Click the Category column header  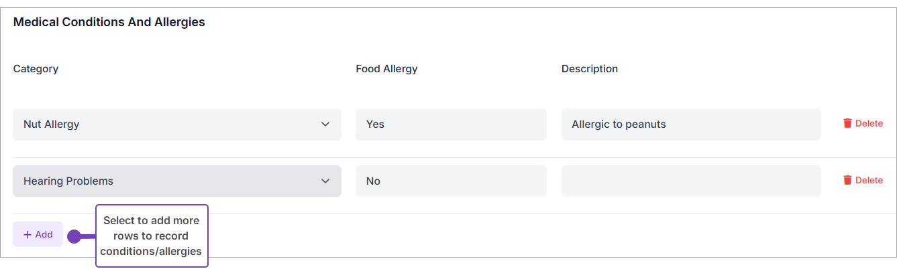coord(36,69)
